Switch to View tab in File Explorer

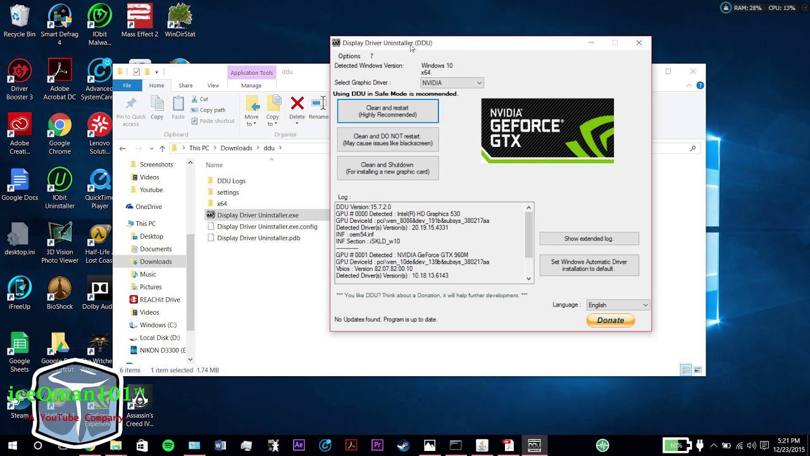click(213, 85)
